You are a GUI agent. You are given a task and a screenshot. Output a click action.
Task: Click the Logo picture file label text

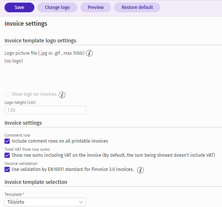point(44,53)
